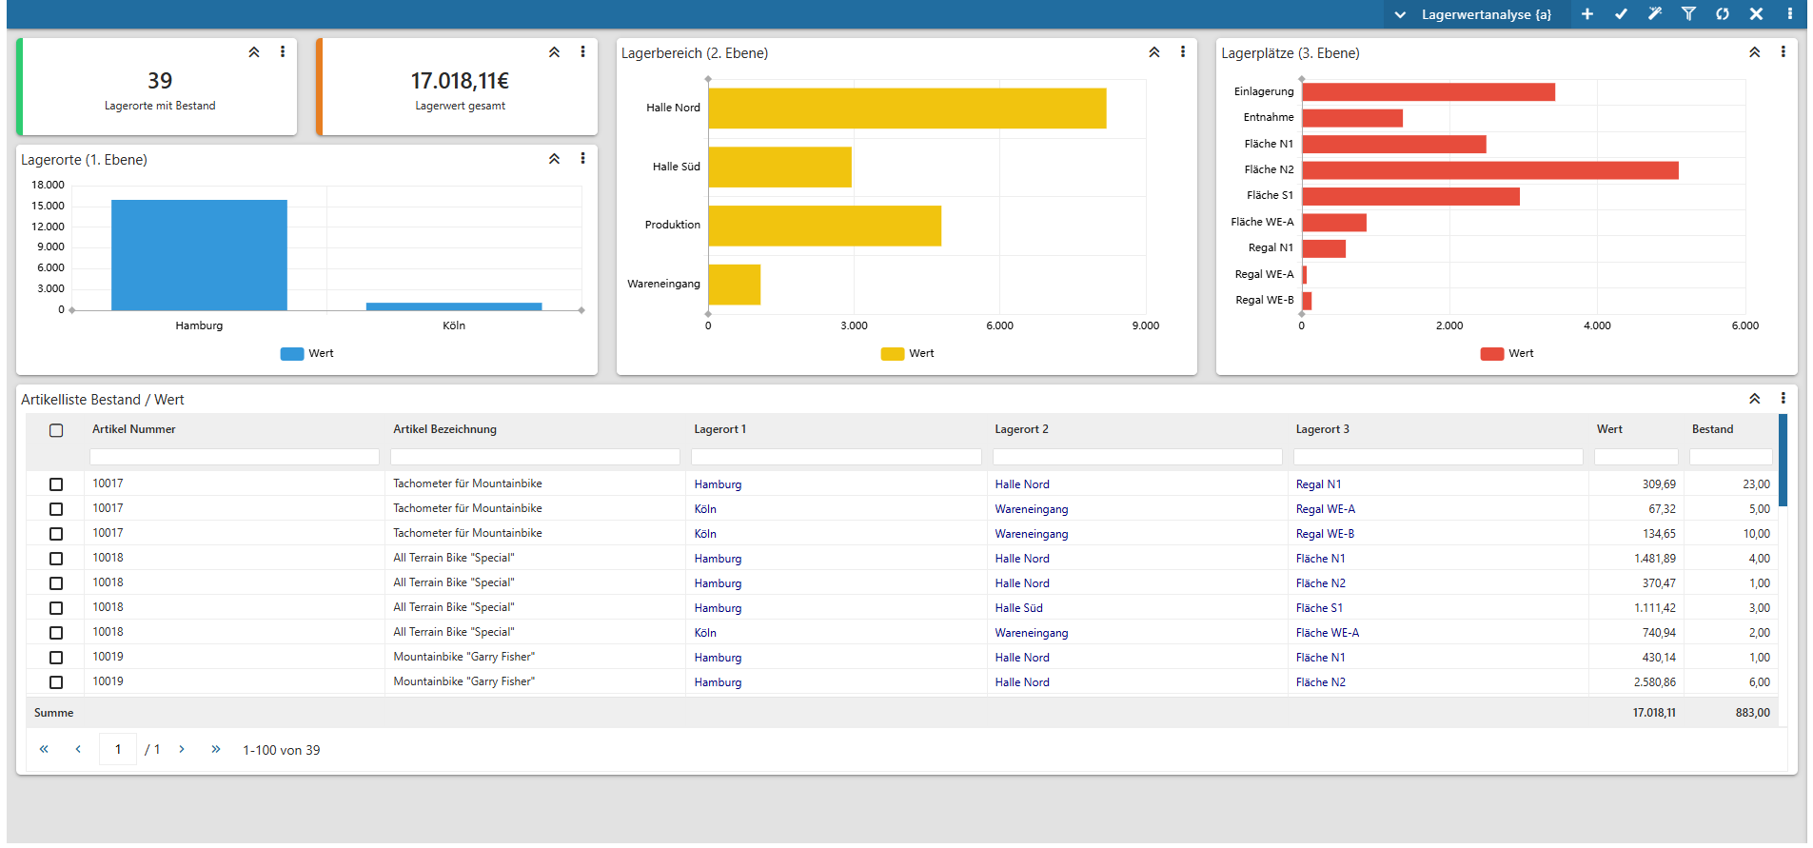
Task: Open the filter funnel in the top toolbar
Action: pos(1688,14)
